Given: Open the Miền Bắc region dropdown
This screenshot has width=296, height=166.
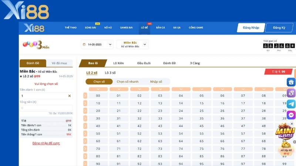Looking at the screenshot, I should click(132, 44).
